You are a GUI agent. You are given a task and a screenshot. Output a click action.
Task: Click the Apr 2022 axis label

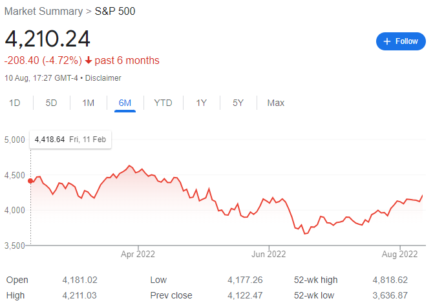pyautogui.click(x=139, y=254)
